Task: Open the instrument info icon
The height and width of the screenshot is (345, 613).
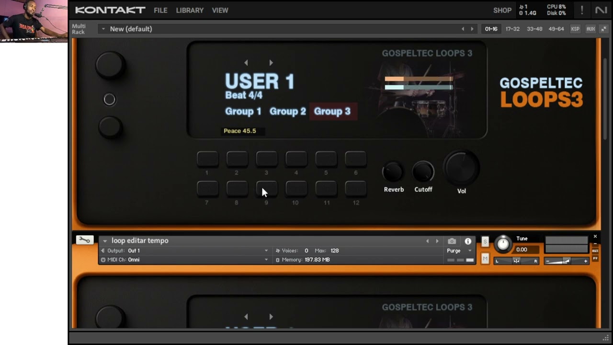Action: [468, 241]
